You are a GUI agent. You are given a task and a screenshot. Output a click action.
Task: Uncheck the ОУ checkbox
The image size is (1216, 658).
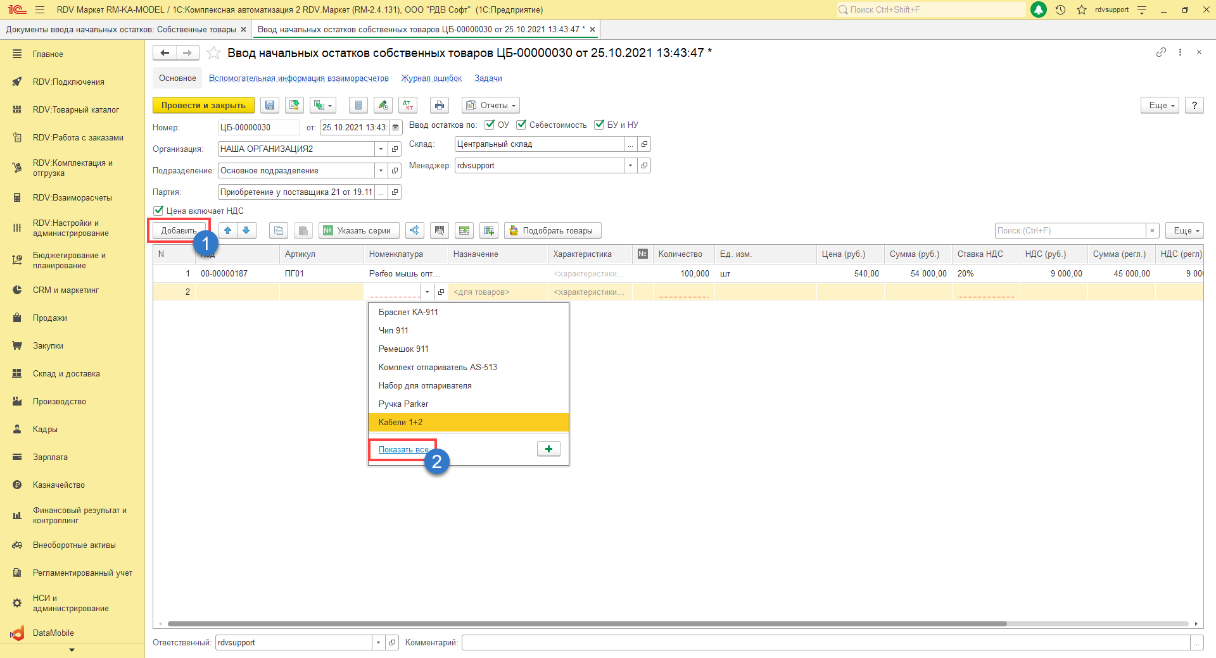(x=490, y=125)
